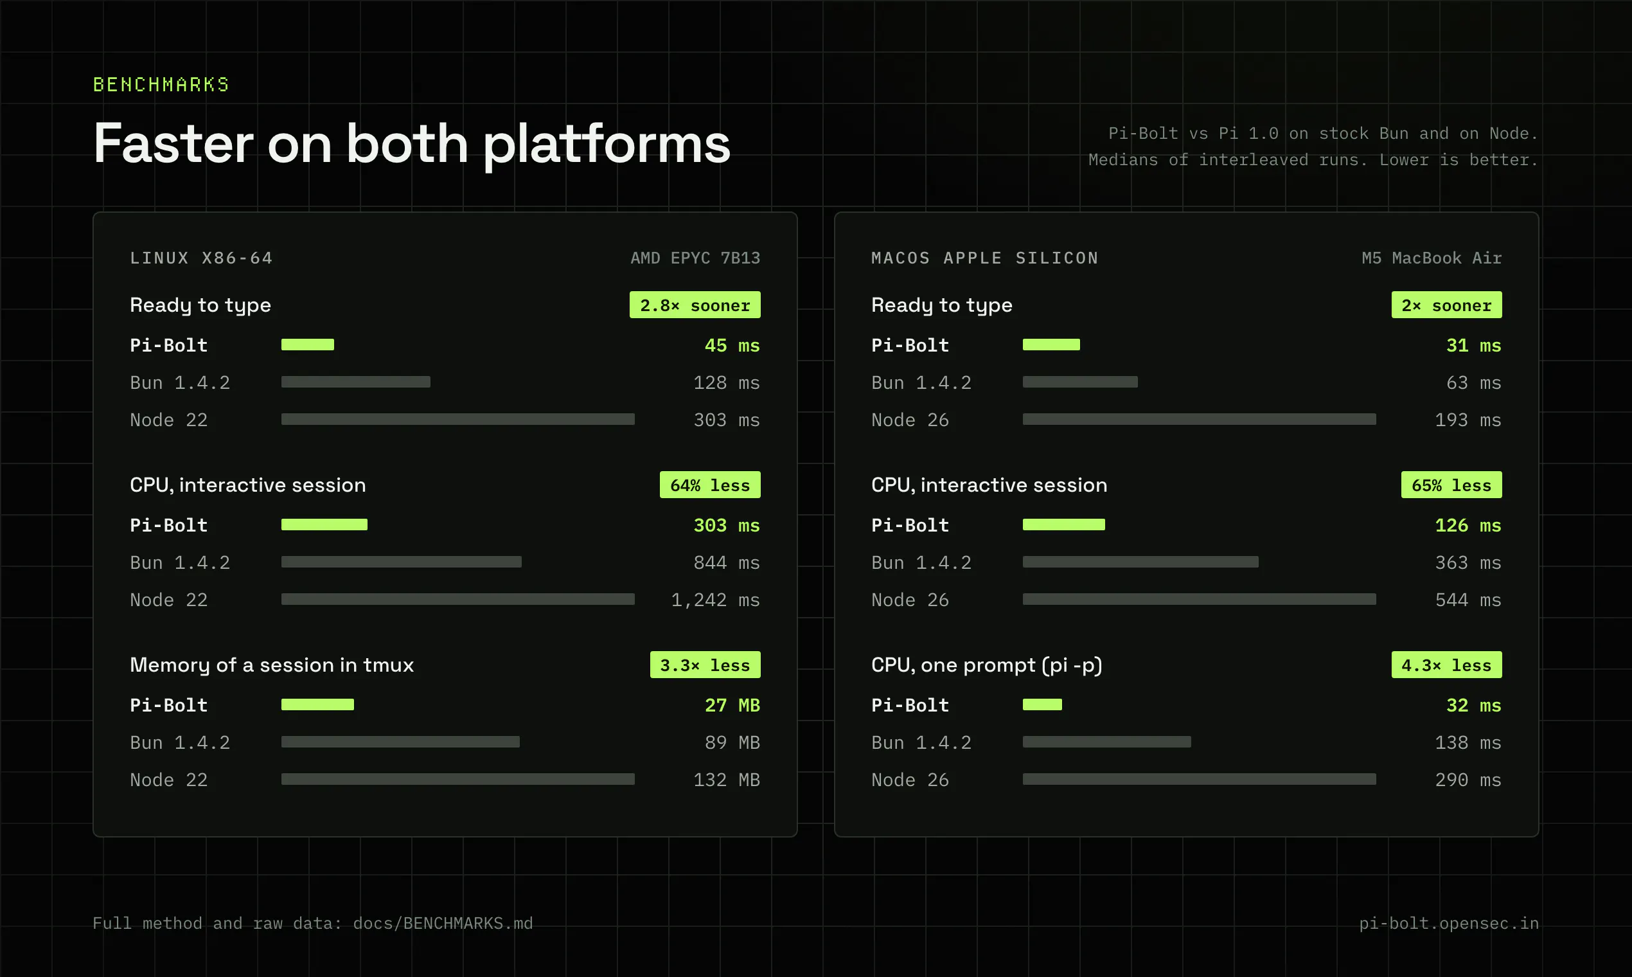Click the '1,242 ms' Node 22 value
1632x977 pixels.
coord(716,600)
